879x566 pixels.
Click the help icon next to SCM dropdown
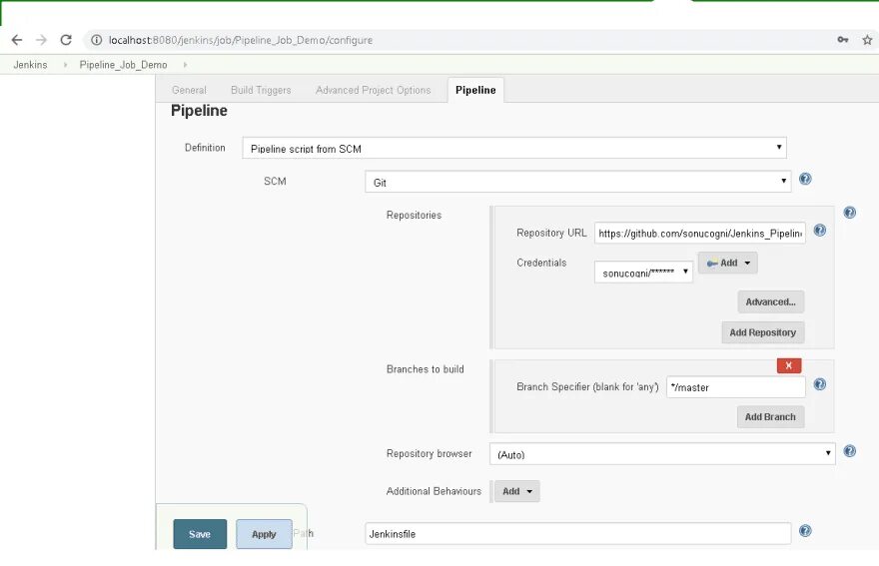click(x=805, y=180)
